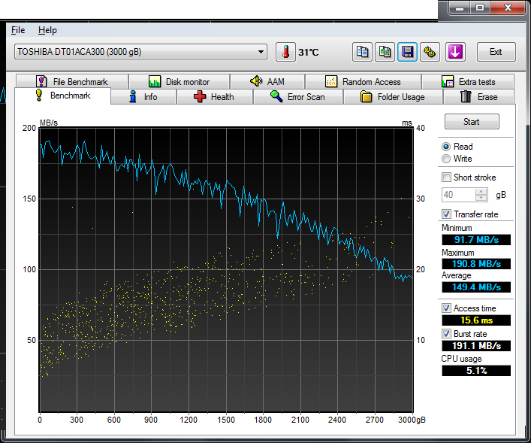Switch to the Error Scan tab
Screen dimensions: 531x443
[297, 97]
